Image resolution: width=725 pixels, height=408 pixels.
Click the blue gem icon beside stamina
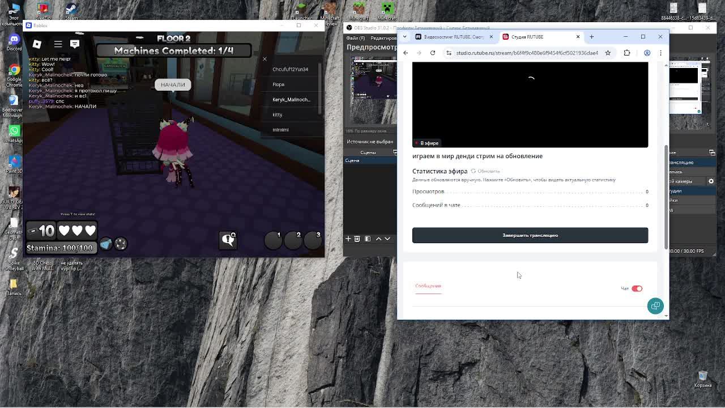pyautogui.click(x=106, y=244)
